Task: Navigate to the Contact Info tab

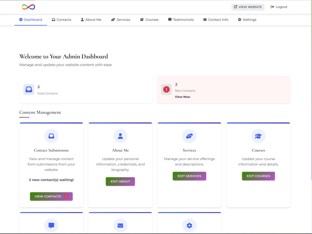Action: point(216,19)
